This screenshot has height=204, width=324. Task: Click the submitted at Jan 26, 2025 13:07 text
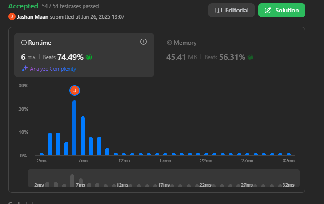[87, 17]
